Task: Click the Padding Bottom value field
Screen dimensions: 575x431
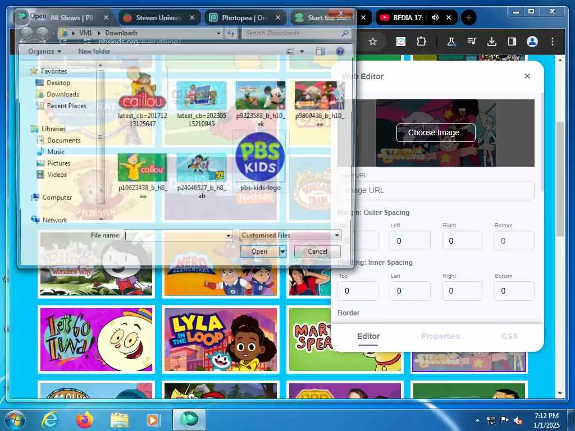Action: click(514, 291)
